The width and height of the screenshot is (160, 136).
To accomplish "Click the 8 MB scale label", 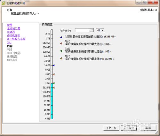I will (x=48, y=114).
